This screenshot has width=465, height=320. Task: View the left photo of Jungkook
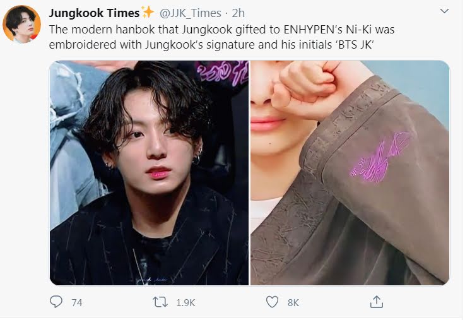coord(149,173)
